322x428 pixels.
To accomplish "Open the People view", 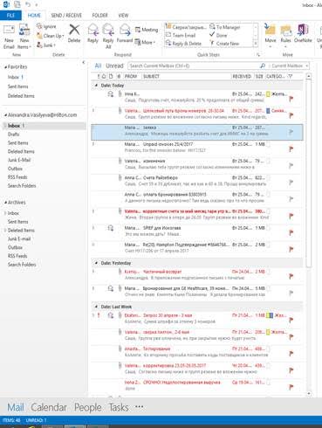I will (88, 407).
